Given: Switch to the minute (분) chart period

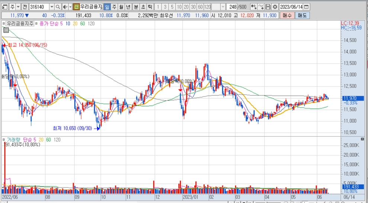Looking at the screenshot, I should pyautogui.click(x=136, y=7).
